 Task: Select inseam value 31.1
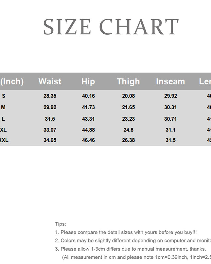(x=170, y=130)
